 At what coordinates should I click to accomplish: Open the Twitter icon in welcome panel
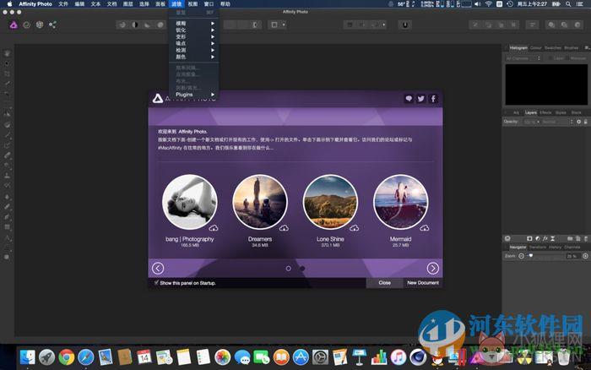point(420,99)
